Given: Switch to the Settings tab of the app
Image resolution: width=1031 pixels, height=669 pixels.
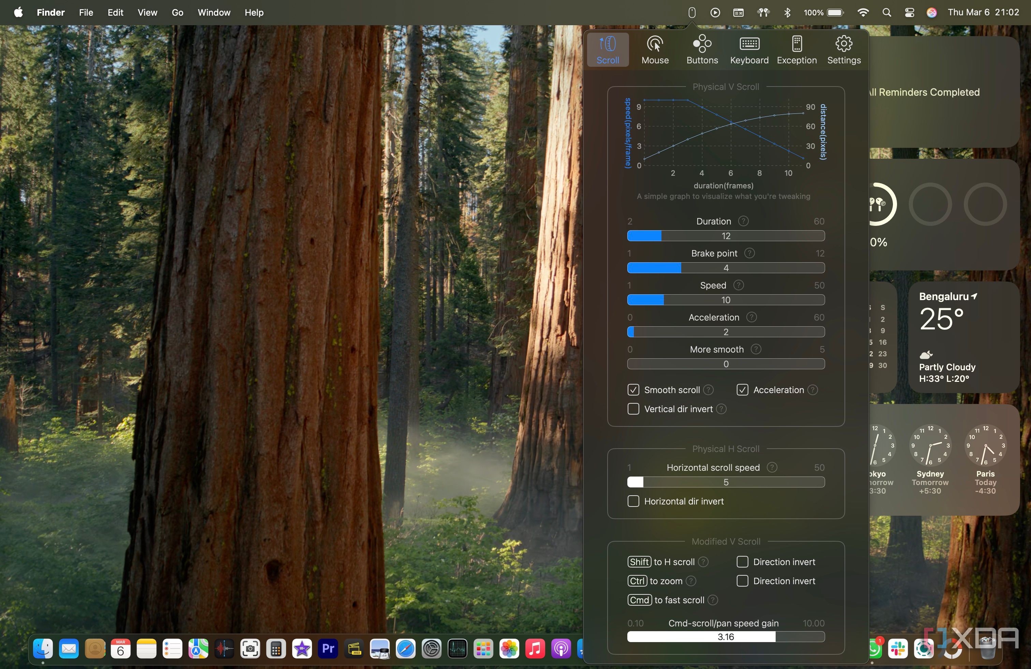Looking at the screenshot, I should tap(843, 49).
